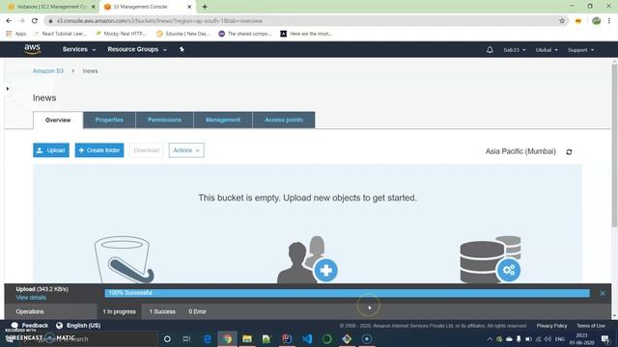Switch to the Properties tab

tap(109, 120)
